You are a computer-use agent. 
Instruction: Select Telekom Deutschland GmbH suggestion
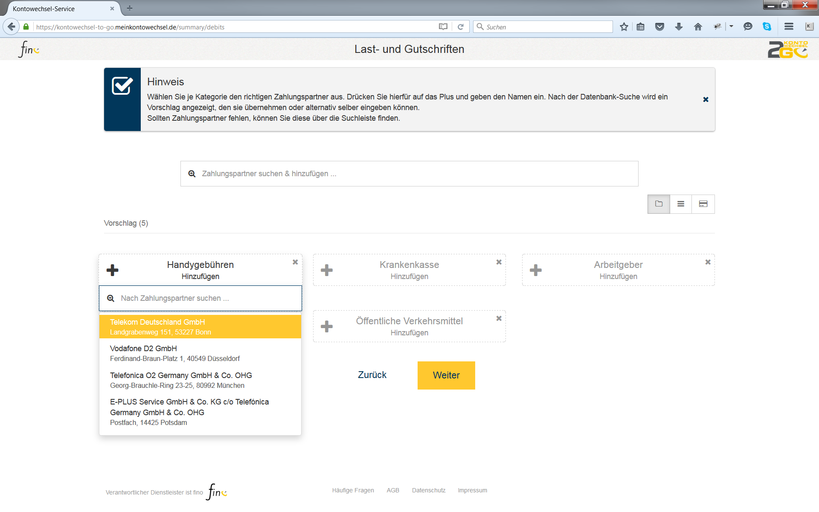(200, 326)
